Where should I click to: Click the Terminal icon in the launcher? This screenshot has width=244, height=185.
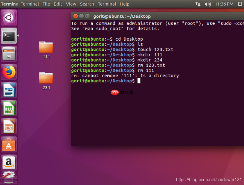(9, 36)
